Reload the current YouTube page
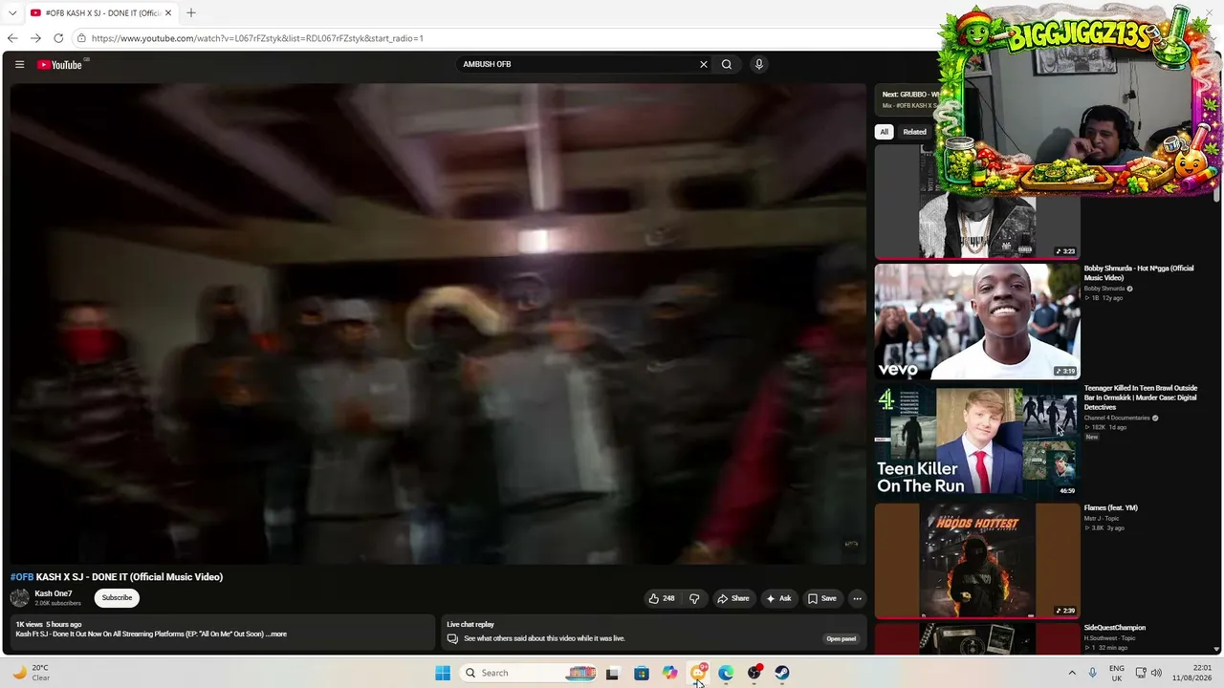 (58, 38)
